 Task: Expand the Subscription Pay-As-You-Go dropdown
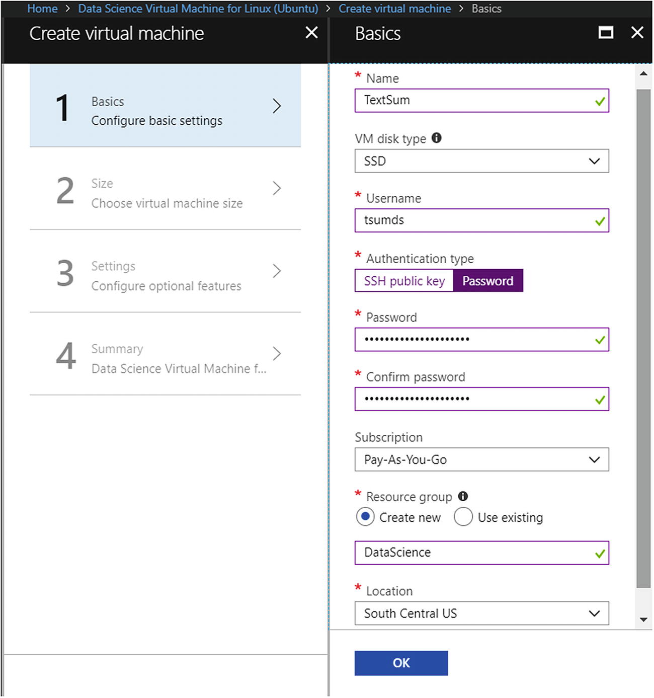(x=481, y=459)
